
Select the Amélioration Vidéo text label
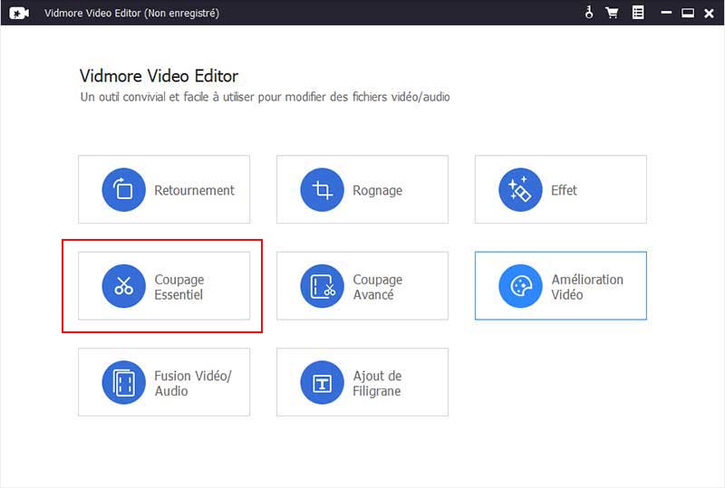click(x=586, y=287)
